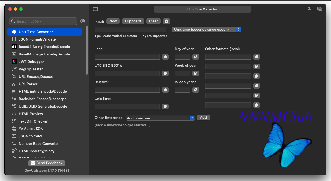Select JSON Format/Validate in sidebar
Viewport: 331px width, 181px height.
point(37,39)
